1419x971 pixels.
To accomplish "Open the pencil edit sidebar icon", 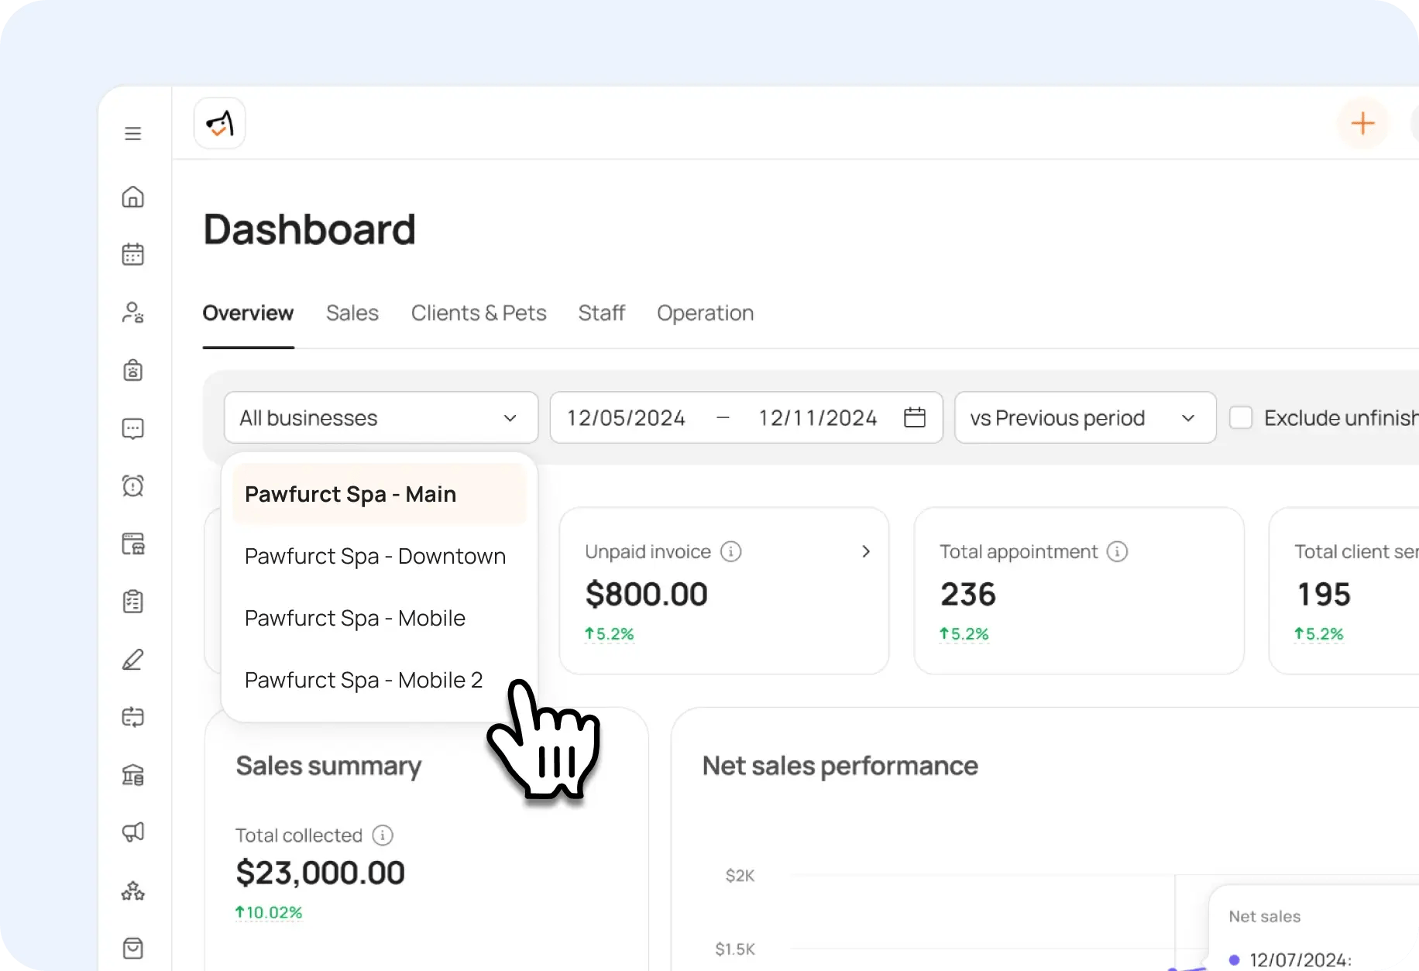I will (133, 660).
